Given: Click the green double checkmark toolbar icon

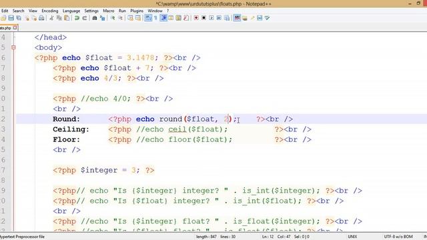Looking at the screenshot, I should click(267, 18).
